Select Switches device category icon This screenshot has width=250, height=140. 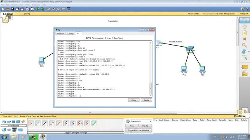(9, 122)
